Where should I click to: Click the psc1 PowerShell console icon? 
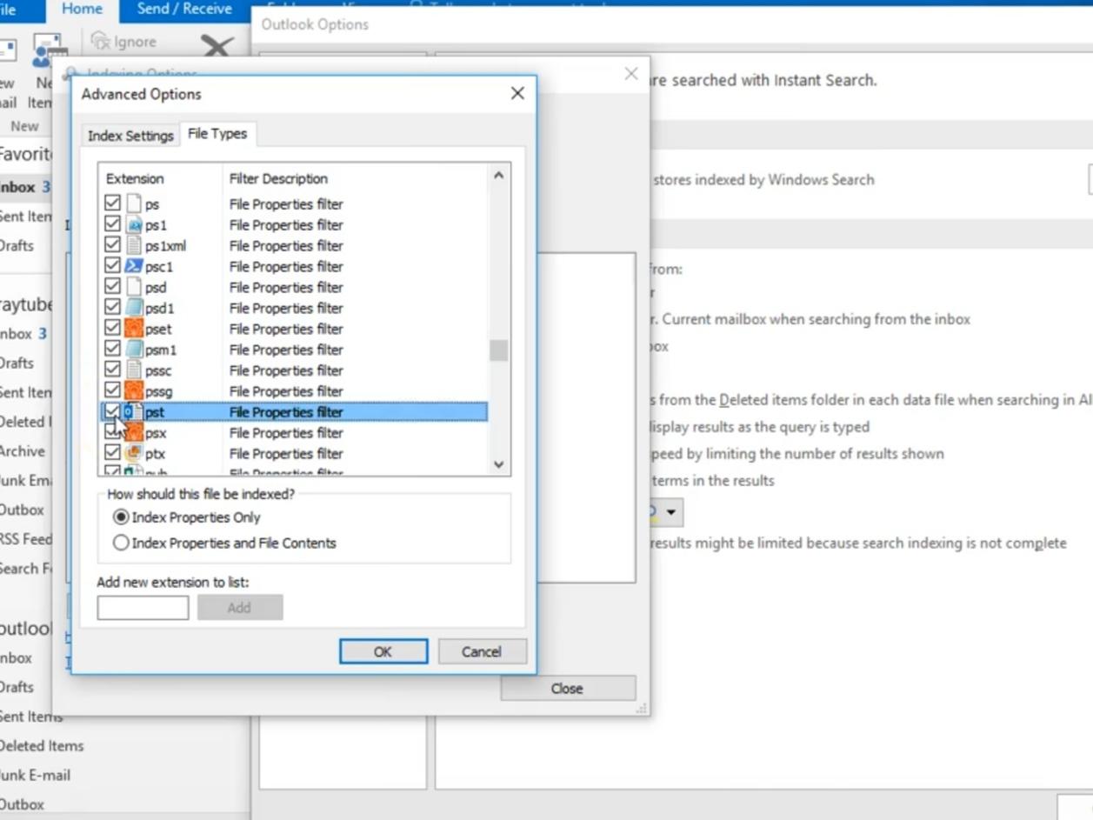pos(133,266)
